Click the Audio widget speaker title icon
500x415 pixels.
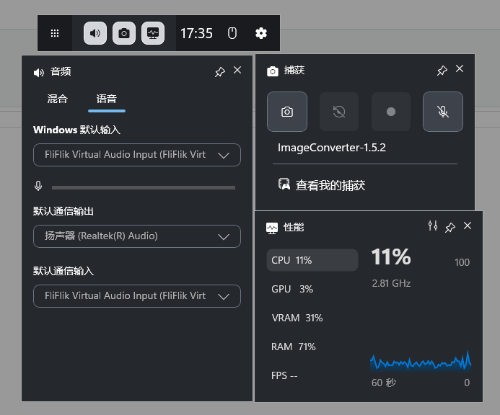(x=38, y=73)
